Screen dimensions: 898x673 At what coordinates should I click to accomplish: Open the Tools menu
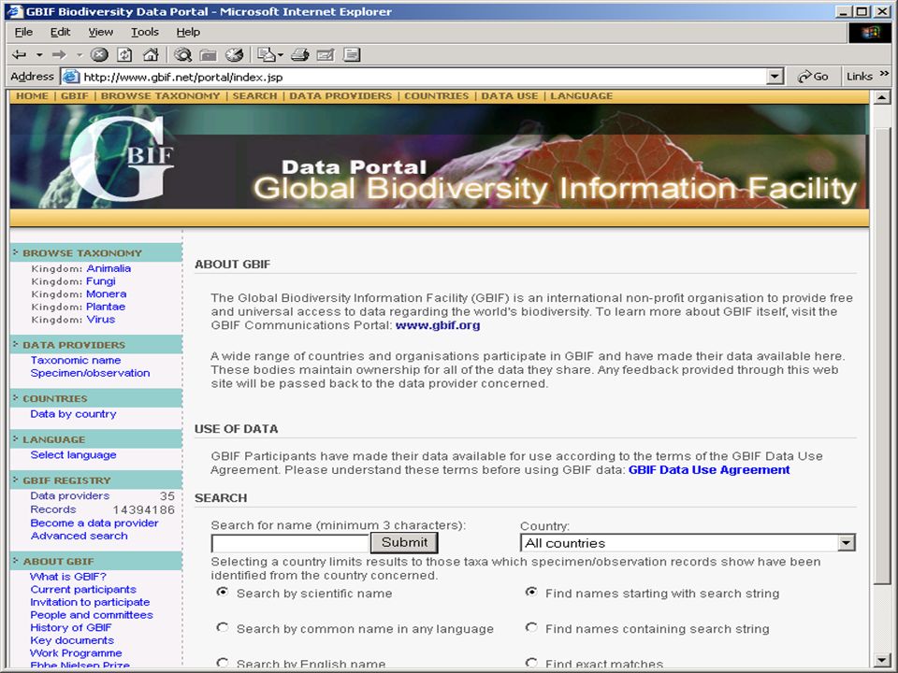pyautogui.click(x=144, y=32)
